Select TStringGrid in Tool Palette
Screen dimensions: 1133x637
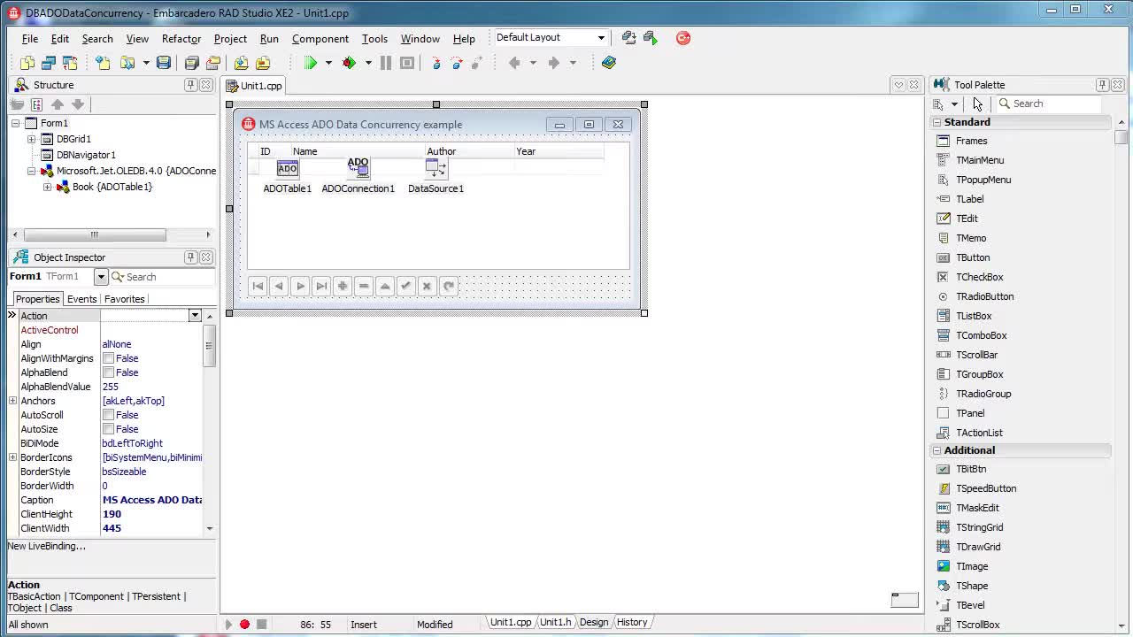[979, 527]
